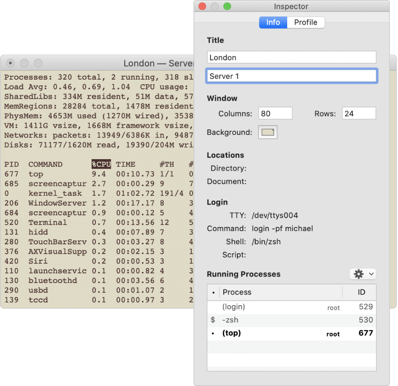The image size is (398, 386).
Task: Edit the Columns value field
Action: click(x=275, y=113)
